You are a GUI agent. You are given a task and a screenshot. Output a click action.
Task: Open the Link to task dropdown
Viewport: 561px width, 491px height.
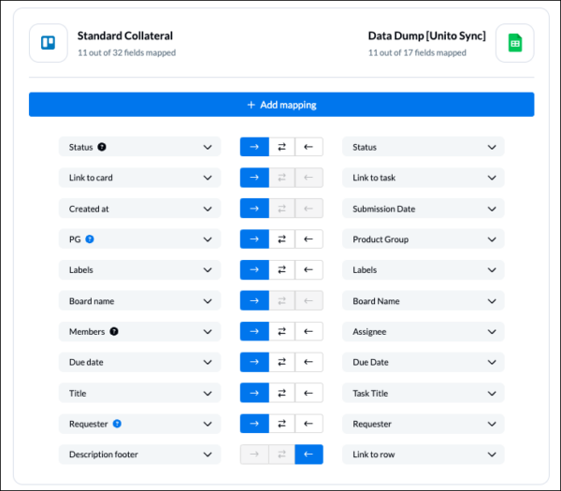click(424, 178)
